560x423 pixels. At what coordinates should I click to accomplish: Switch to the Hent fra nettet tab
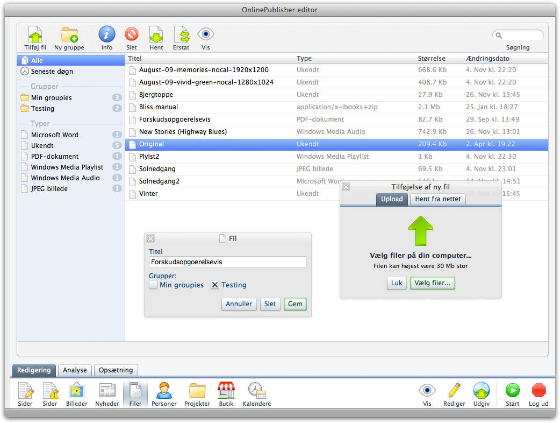click(x=437, y=199)
